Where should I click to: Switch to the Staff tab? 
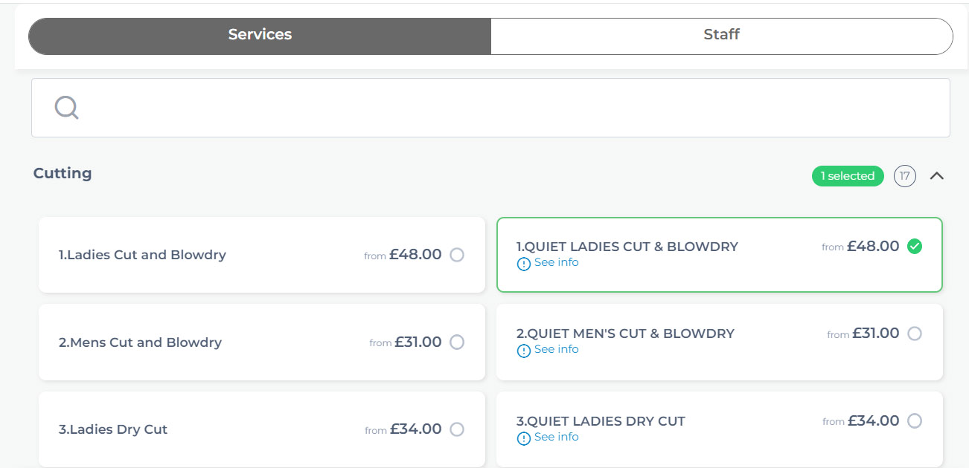point(721,35)
